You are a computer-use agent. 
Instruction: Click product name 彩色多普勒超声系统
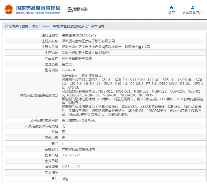77,59
